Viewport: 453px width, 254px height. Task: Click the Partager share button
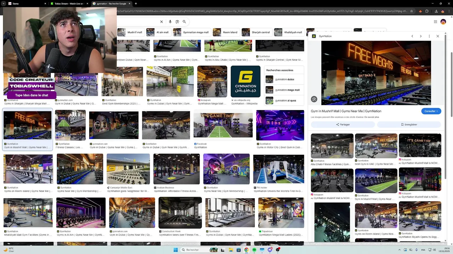(x=343, y=125)
